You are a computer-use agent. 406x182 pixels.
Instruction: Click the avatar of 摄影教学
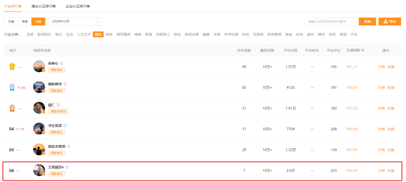tap(39, 87)
